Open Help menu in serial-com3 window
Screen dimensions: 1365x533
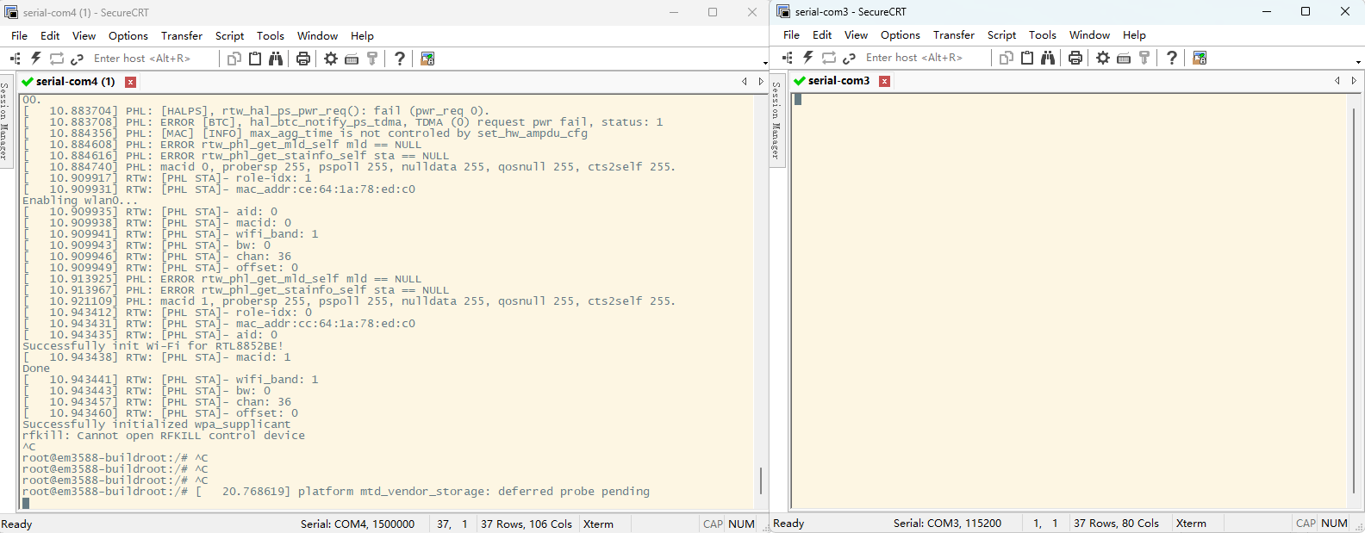coord(1134,35)
